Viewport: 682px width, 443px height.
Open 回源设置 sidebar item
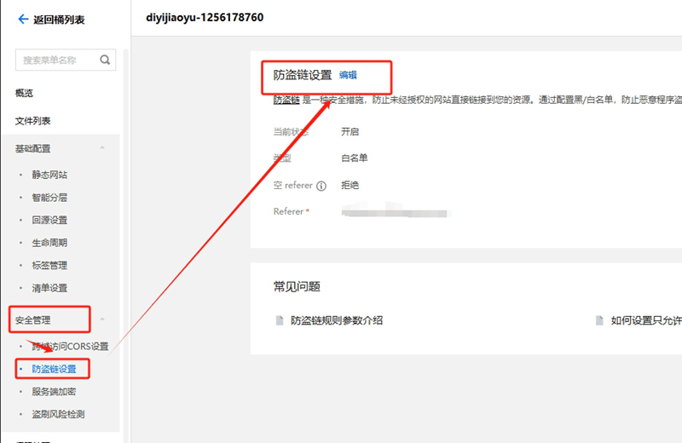tap(49, 220)
